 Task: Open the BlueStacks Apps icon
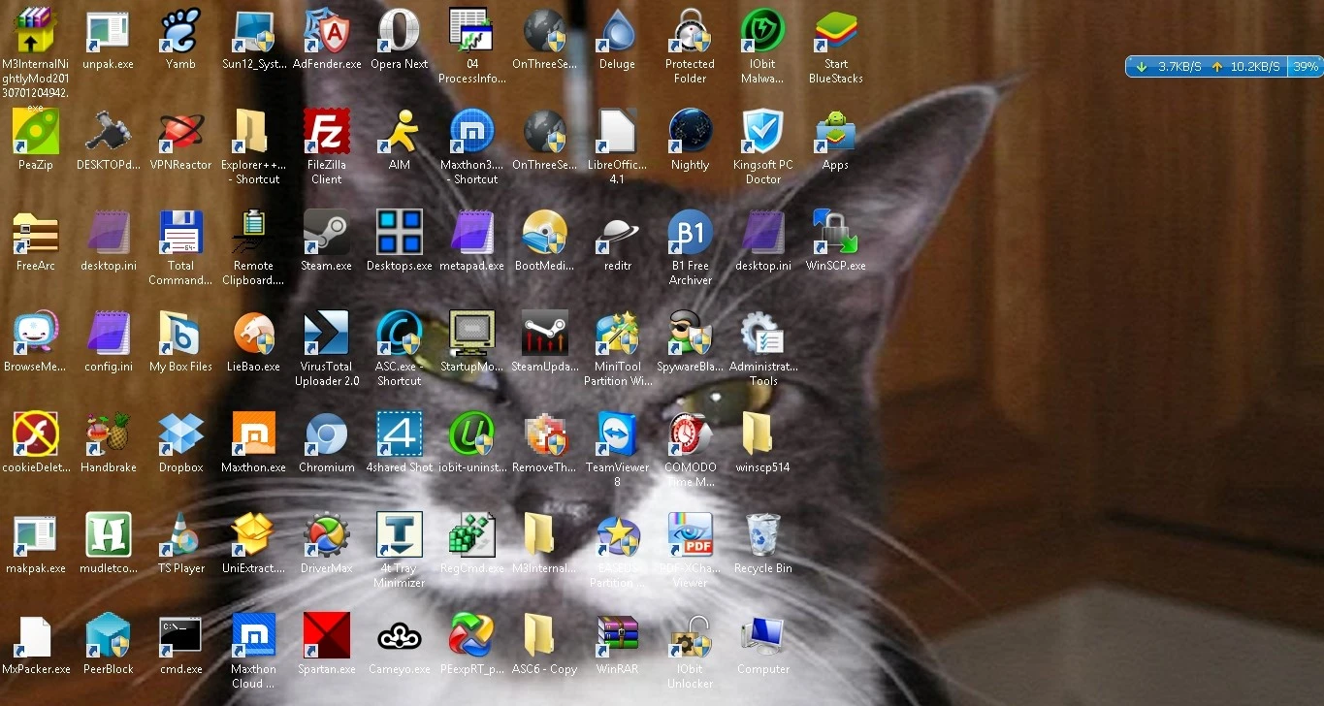(x=836, y=131)
